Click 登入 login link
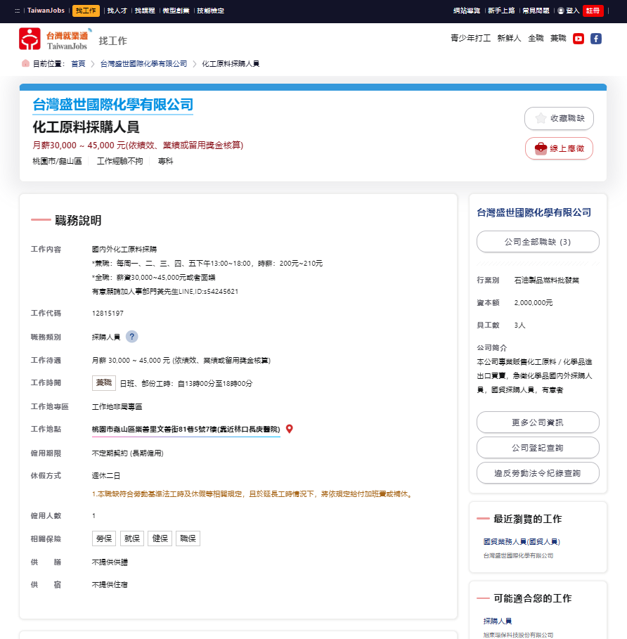The image size is (627, 639). click(x=573, y=11)
